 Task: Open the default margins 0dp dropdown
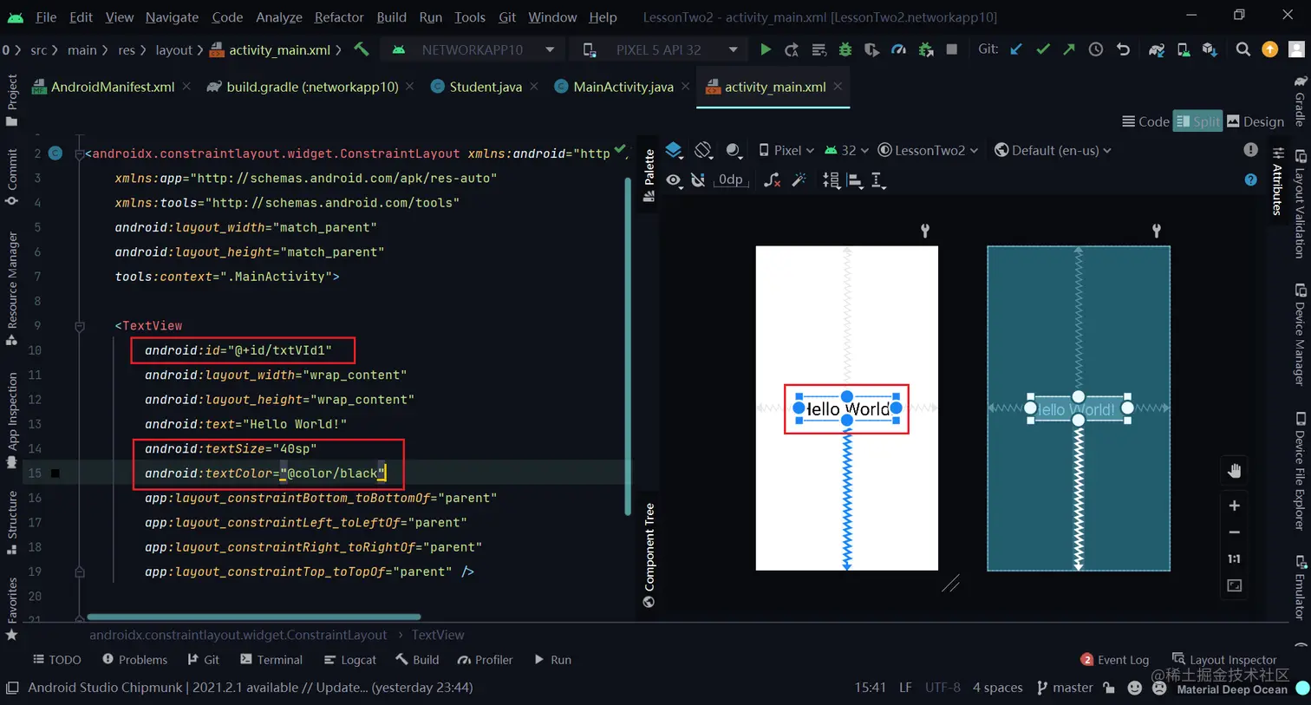731,180
